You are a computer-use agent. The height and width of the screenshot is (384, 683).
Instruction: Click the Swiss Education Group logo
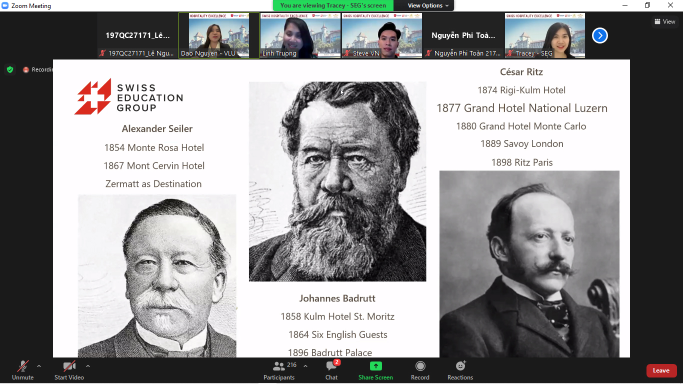coord(128,96)
